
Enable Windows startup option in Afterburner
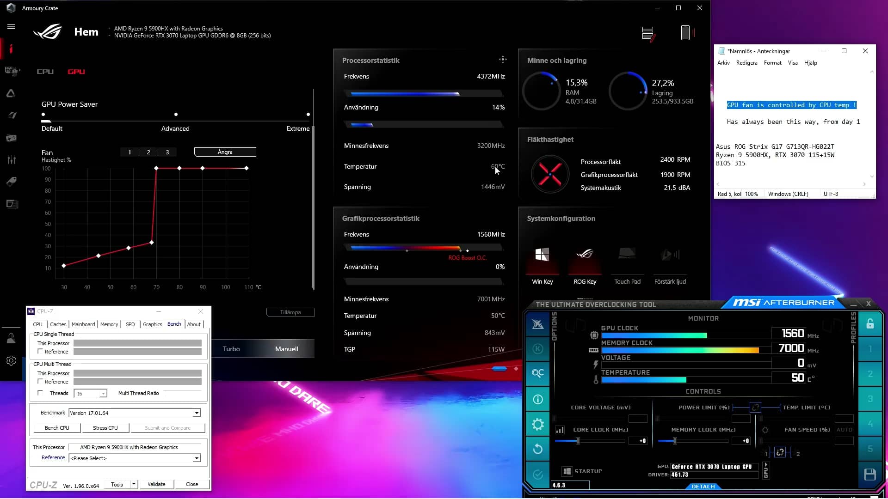[567, 471]
